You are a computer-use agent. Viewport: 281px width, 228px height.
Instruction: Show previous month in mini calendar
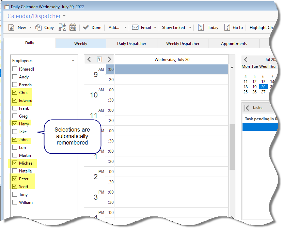point(246,59)
